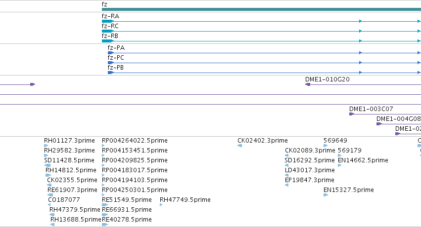
Task: Click the fz-RA exon block at start
Action: click(x=108, y=21)
